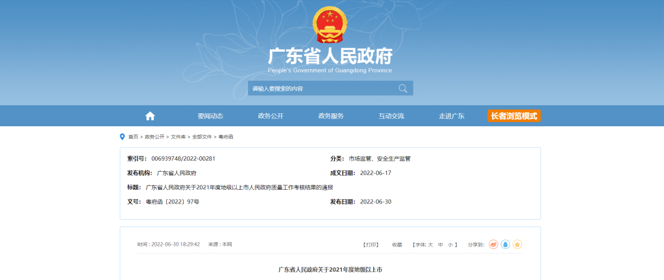Share to QQ icon
Image resolution: width=664 pixels, height=280 pixels.
tap(505, 245)
